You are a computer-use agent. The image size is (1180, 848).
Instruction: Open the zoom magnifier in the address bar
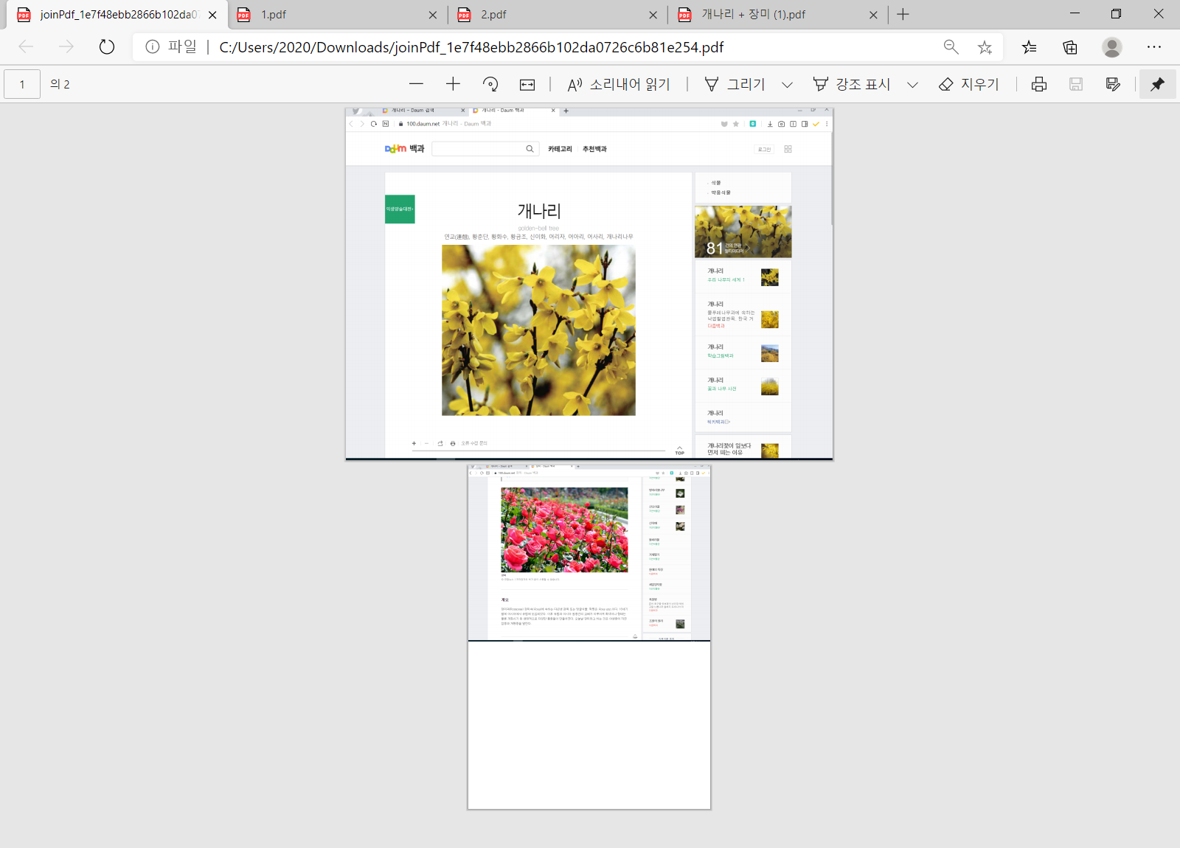951,47
